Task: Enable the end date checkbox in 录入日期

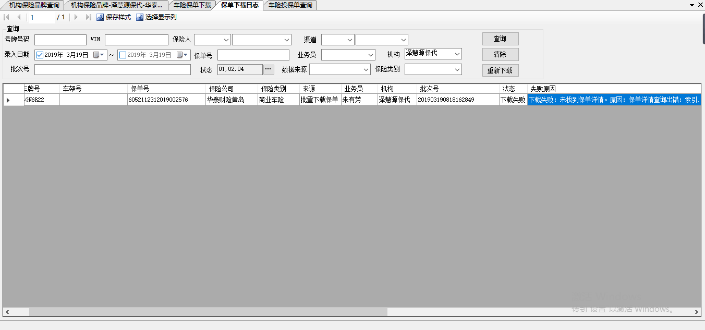Action: click(123, 55)
